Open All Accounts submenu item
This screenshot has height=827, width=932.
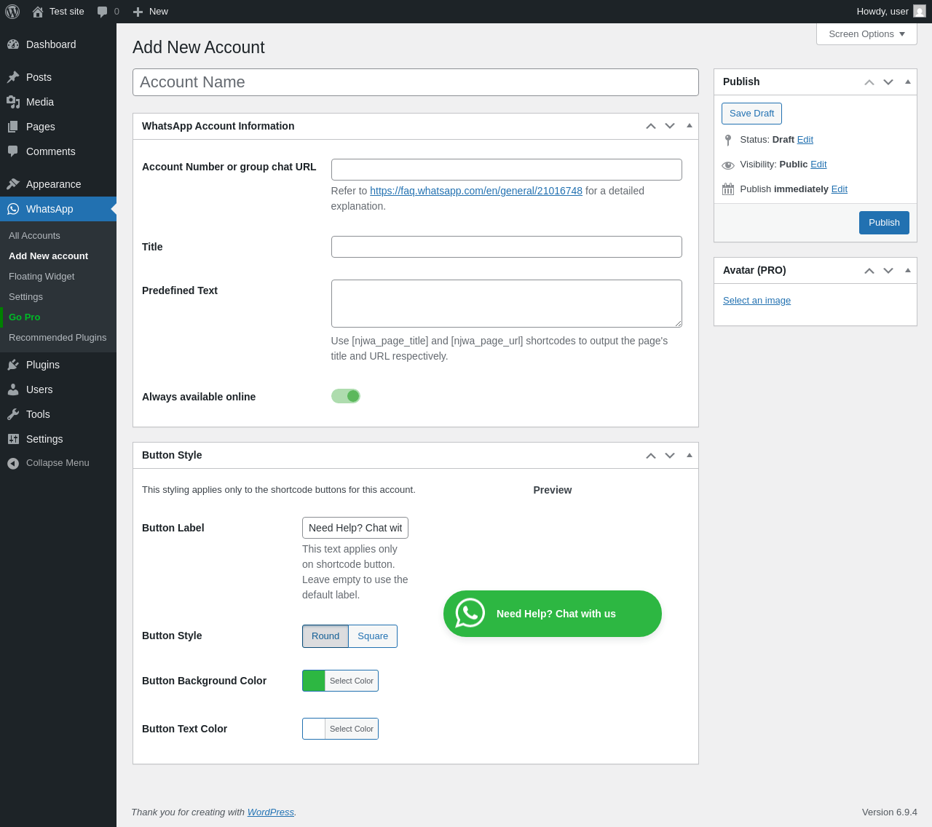point(34,236)
